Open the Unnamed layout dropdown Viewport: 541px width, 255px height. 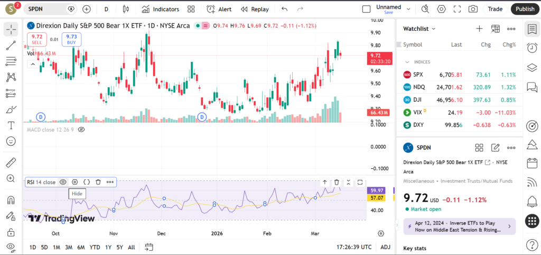(x=388, y=9)
